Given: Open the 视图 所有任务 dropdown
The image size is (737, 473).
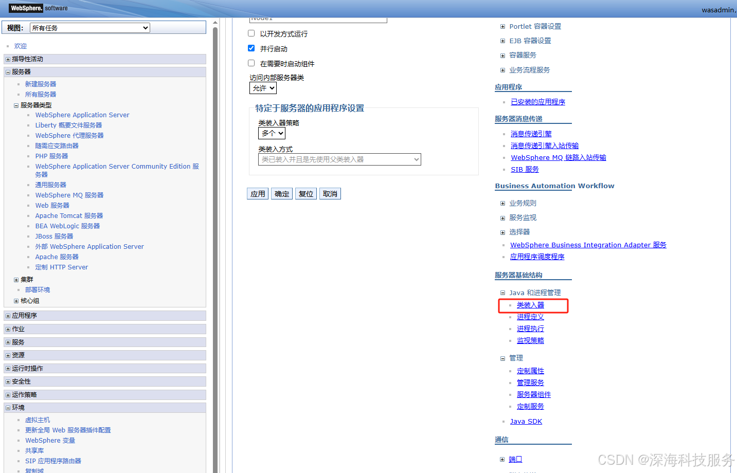Looking at the screenshot, I should pos(90,28).
